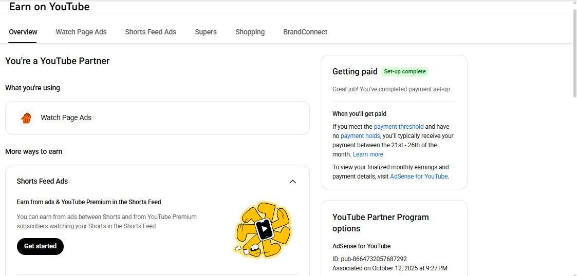The width and height of the screenshot is (577, 276).
Task: Switch to the Overview tab
Action: (x=23, y=32)
